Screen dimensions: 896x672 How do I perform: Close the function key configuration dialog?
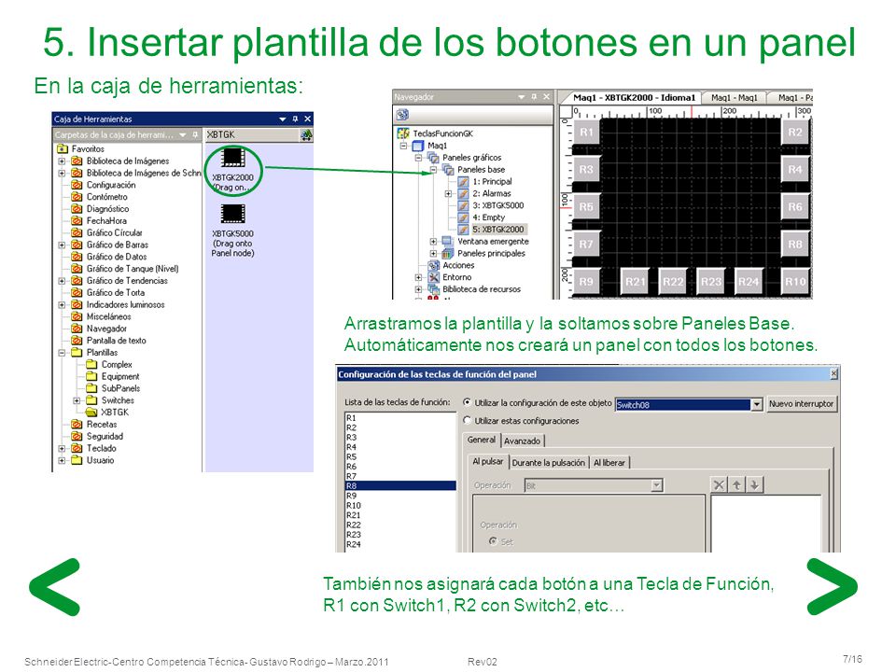click(x=833, y=373)
